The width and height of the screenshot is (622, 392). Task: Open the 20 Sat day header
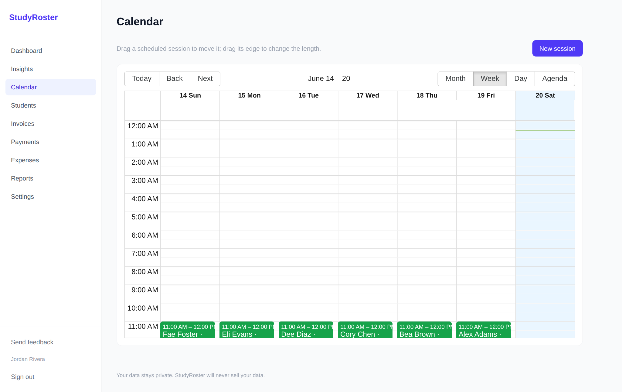pos(545,95)
